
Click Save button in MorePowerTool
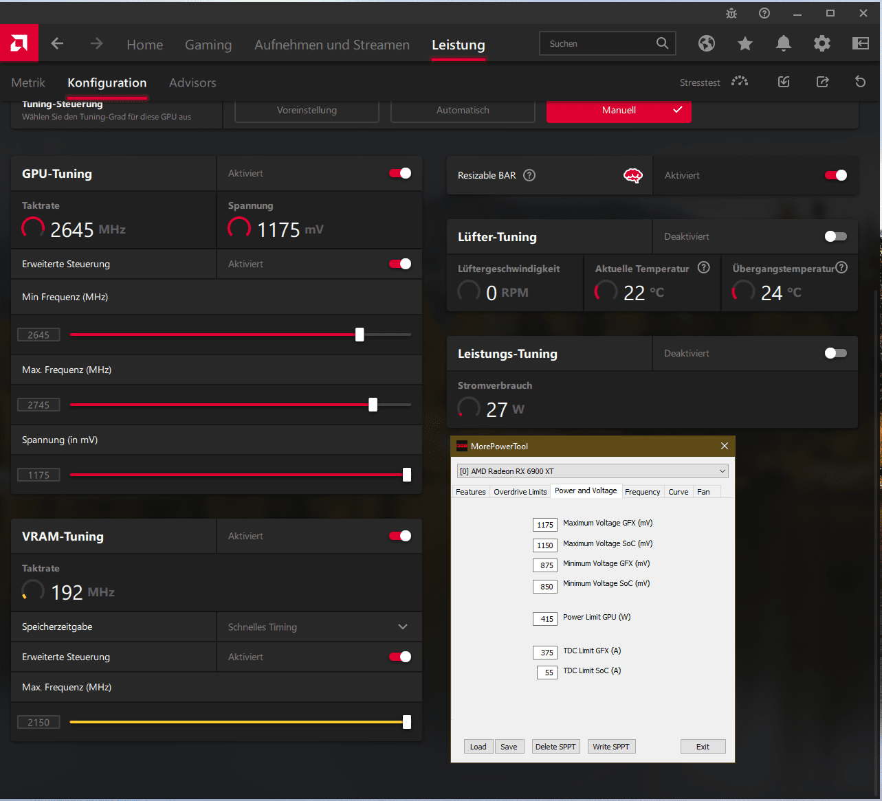pos(509,747)
